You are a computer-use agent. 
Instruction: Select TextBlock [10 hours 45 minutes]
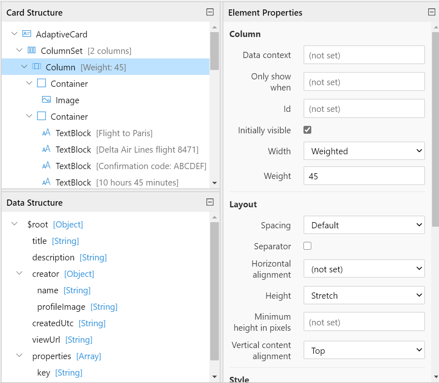(x=117, y=183)
